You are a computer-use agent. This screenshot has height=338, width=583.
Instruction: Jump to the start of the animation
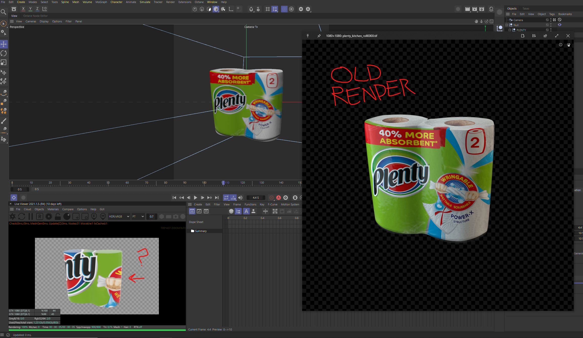pos(174,198)
